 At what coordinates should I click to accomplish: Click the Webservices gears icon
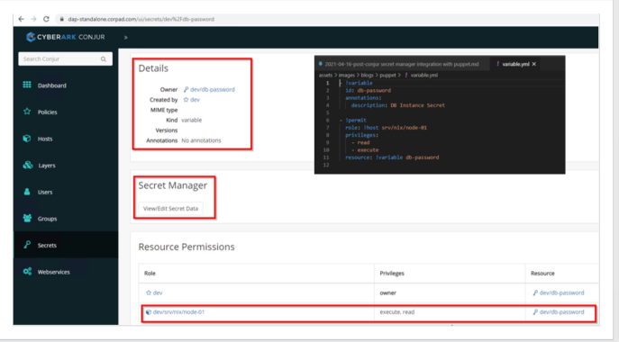coord(27,272)
